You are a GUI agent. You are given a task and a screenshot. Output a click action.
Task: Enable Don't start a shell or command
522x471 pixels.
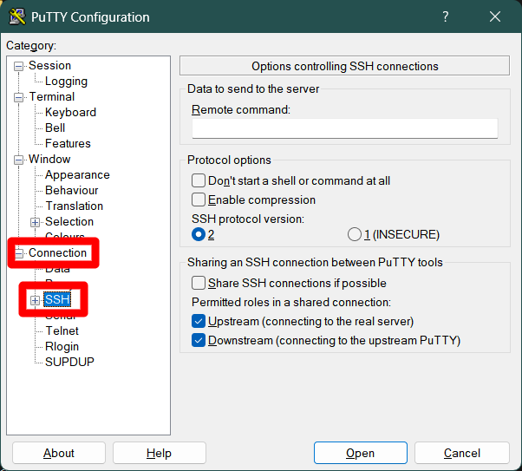199,181
